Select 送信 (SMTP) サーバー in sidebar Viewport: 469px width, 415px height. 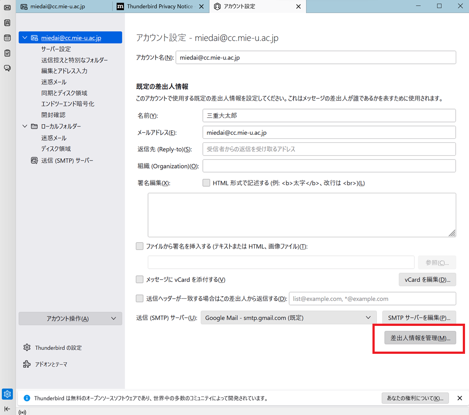[67, 161]
